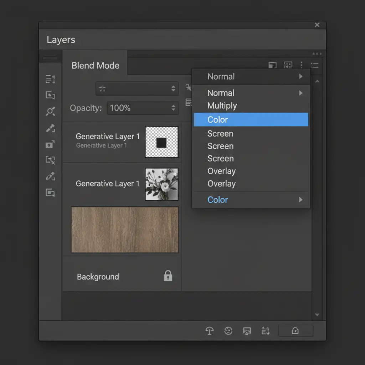
Task: Toggle the lock on the Background layer
Action: (168, 276)
